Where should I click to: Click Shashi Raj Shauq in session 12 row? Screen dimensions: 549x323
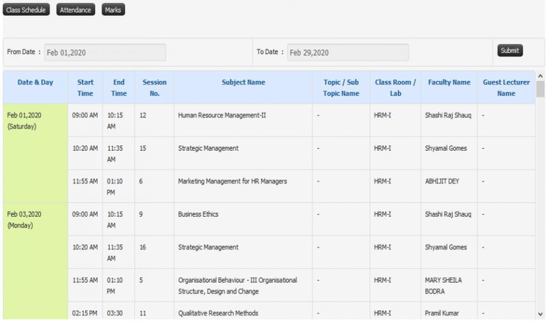point(448,115)
